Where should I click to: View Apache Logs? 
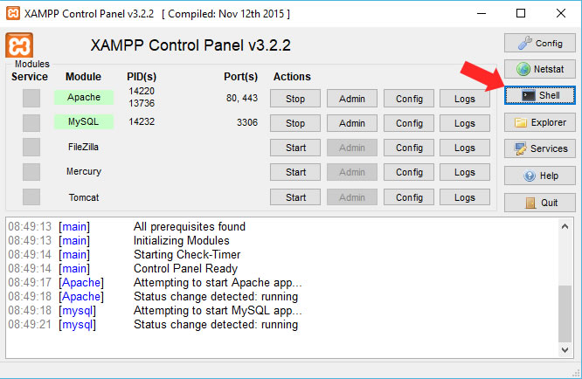pyautogui.click(x=465, y=99)
